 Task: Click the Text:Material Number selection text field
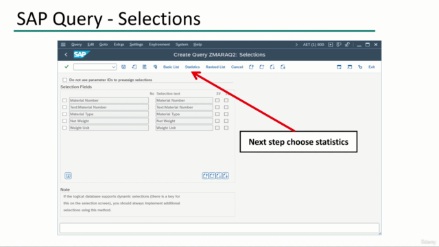(x=185, y=107)
